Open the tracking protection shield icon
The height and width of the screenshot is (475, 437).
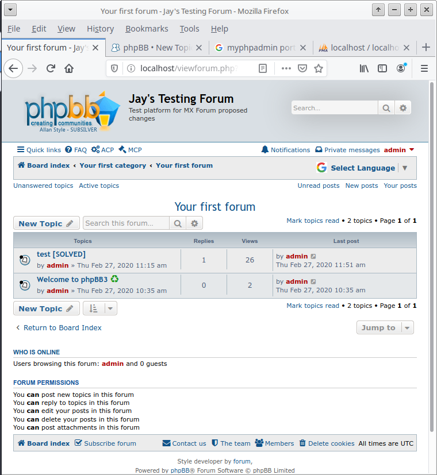[x=114, y=68]
